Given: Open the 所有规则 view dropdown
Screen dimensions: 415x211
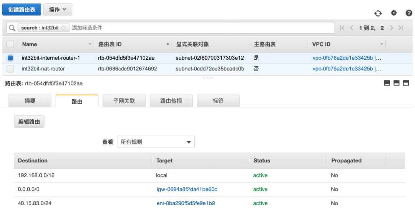Looking at the screenshot, I should [156, 142].
